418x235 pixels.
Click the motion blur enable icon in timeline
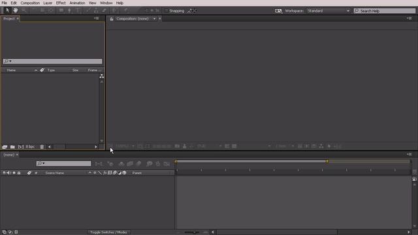pyautogui.click(x=138, y=164)
